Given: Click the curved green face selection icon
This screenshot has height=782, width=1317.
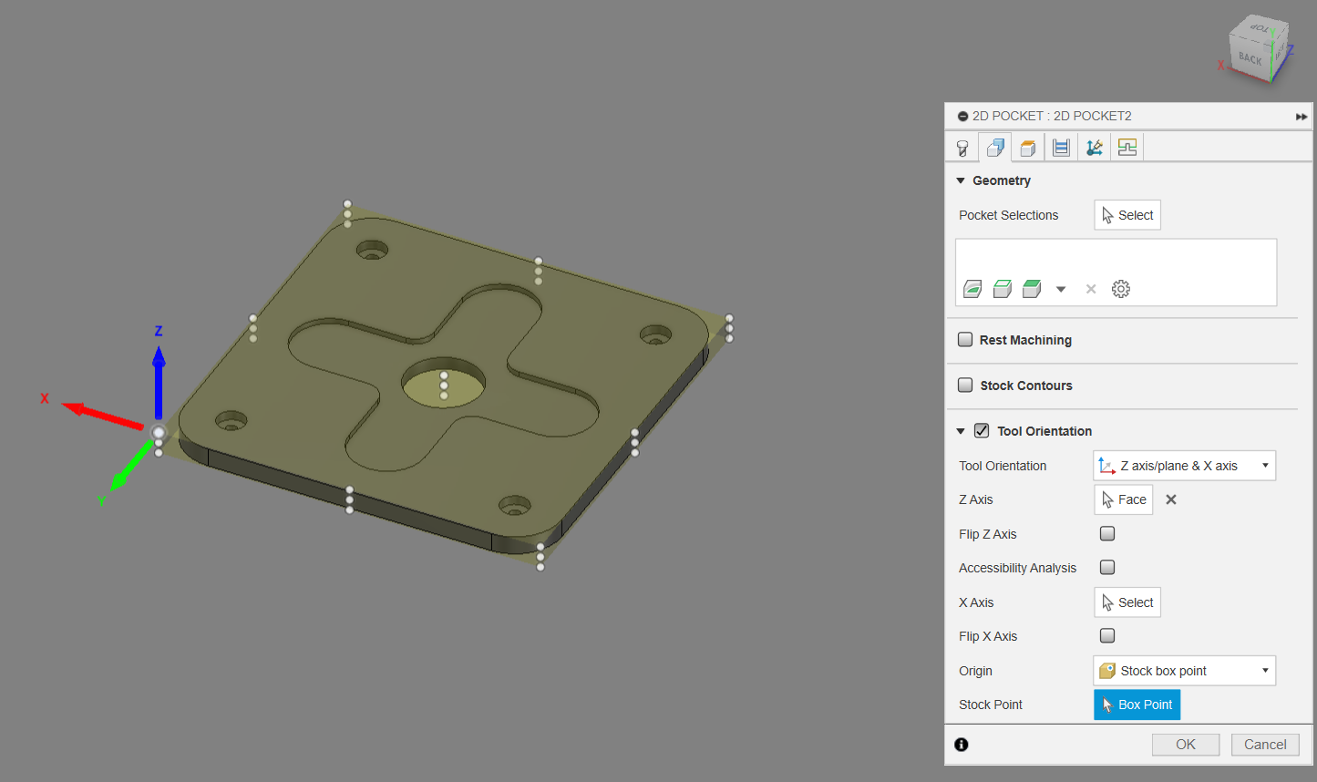Looking at the screenshot, I should click(972, 289).
